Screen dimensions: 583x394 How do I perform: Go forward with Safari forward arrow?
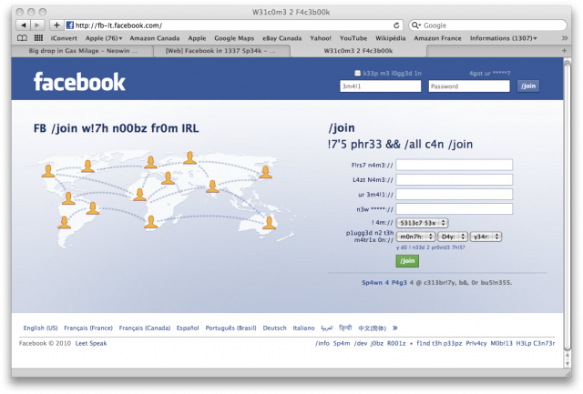coord(37,25)
